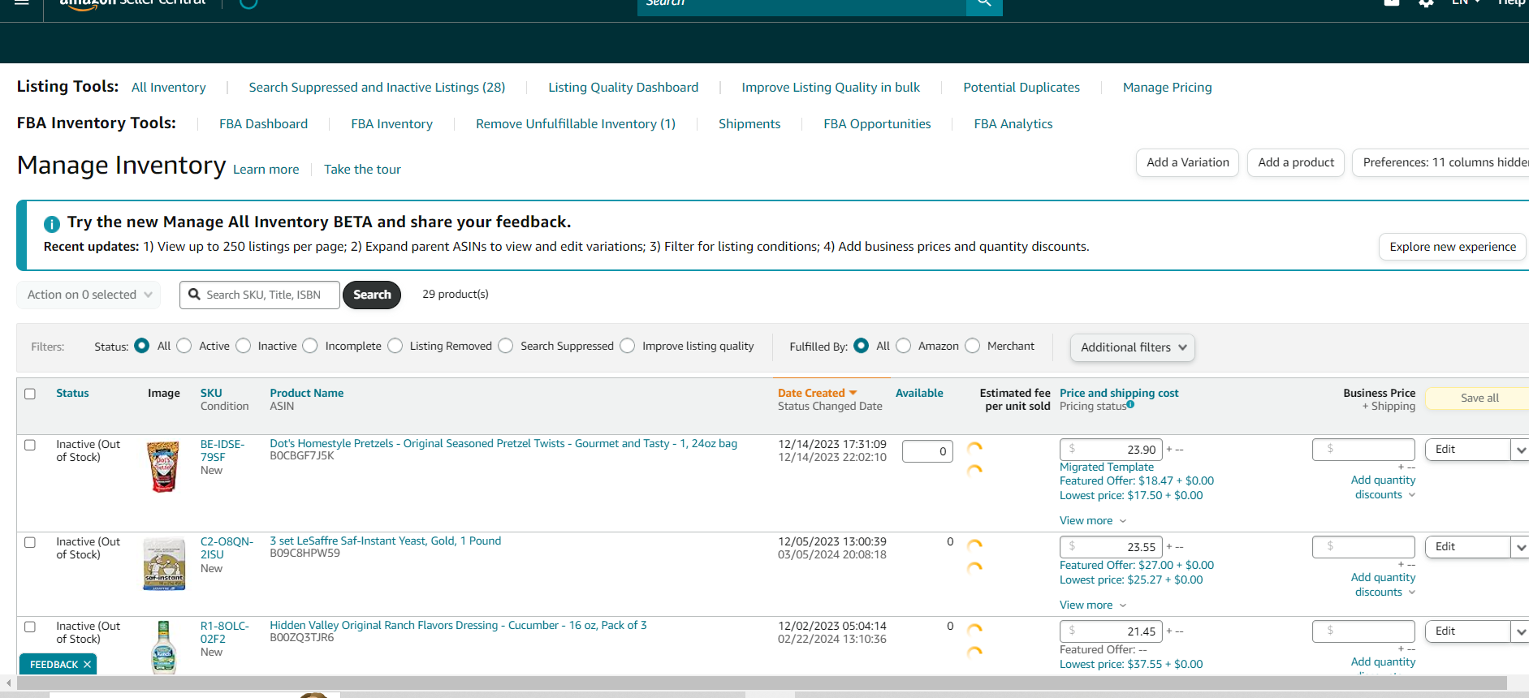Open Manage Pricing
The height and width of the screenshot is (698, 1529).
(1167, 88)
